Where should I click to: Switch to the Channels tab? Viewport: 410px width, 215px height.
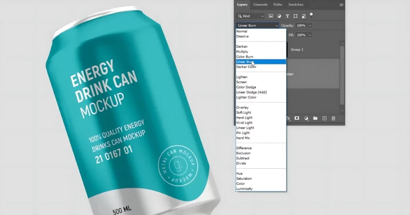tap(260, 5)
